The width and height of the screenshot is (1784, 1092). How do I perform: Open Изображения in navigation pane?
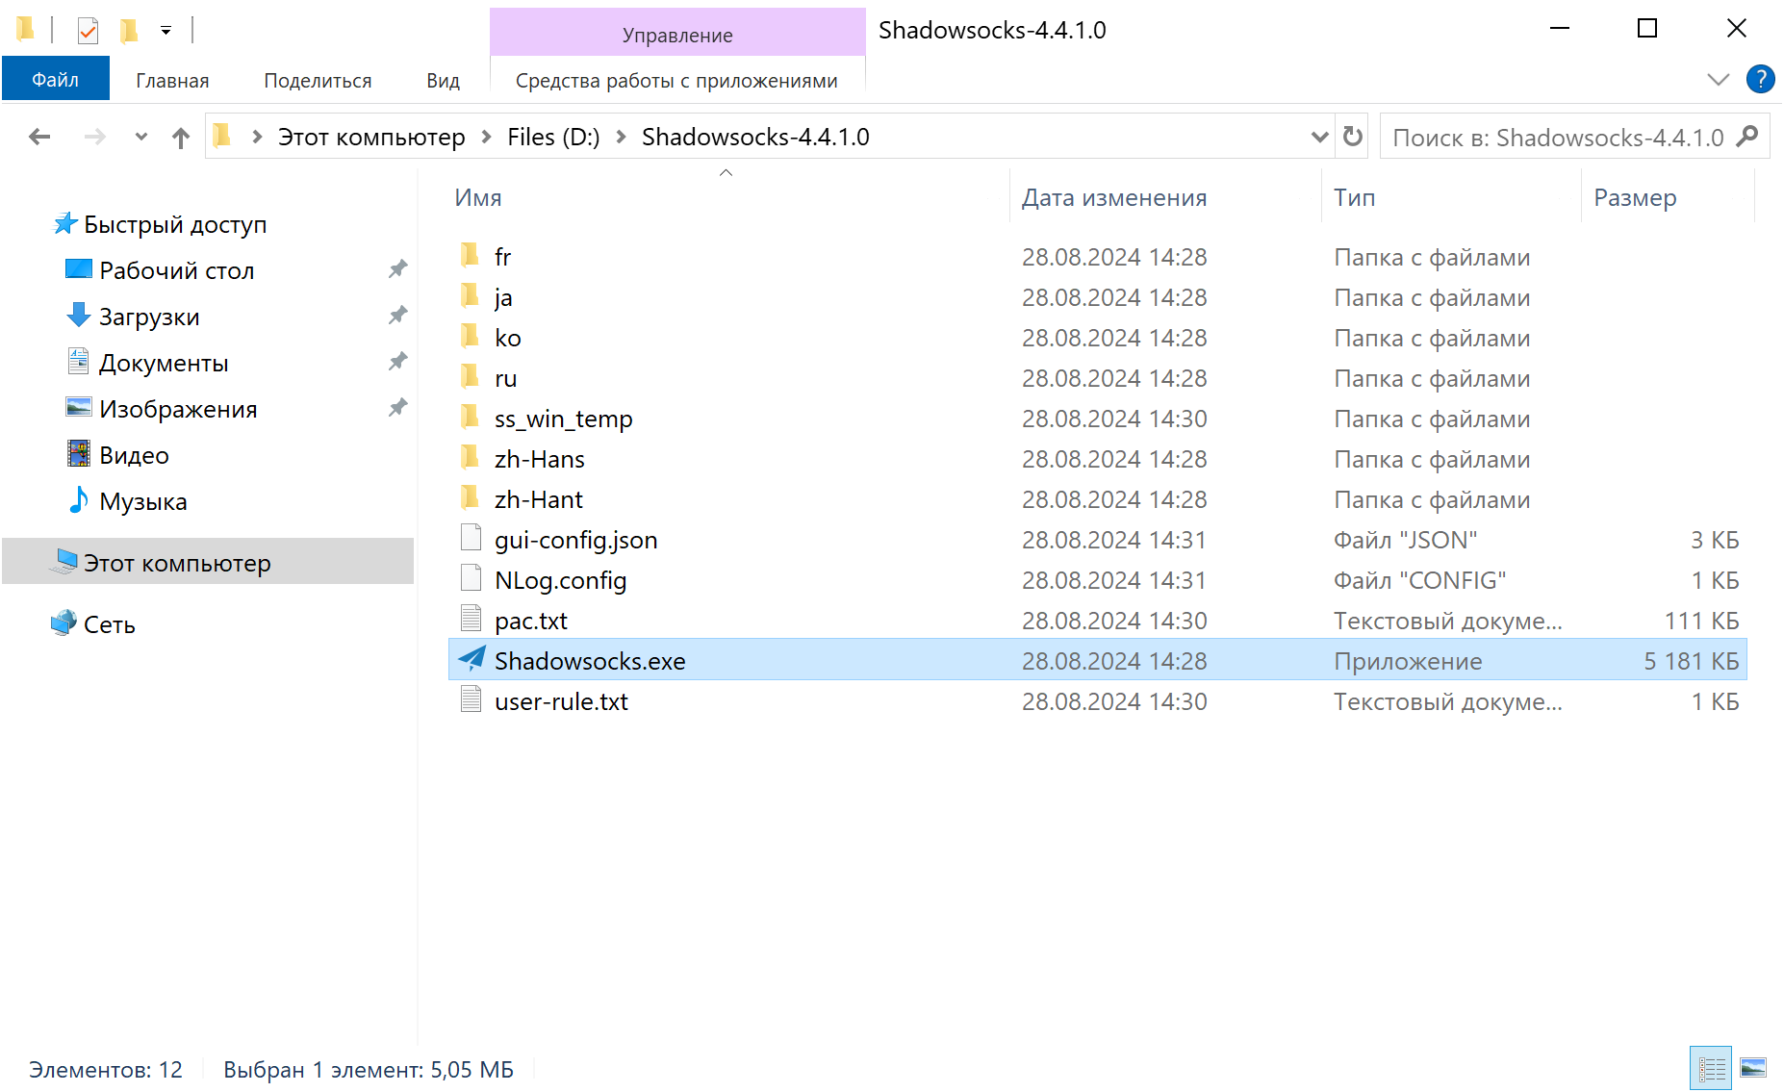[x=178, y=408]
